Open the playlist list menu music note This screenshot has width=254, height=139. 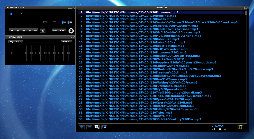[240, 127]
